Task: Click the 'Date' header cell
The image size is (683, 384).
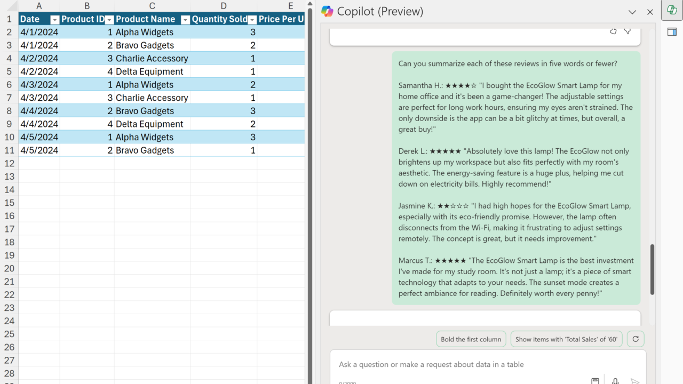Action: [x=39, y=19]
